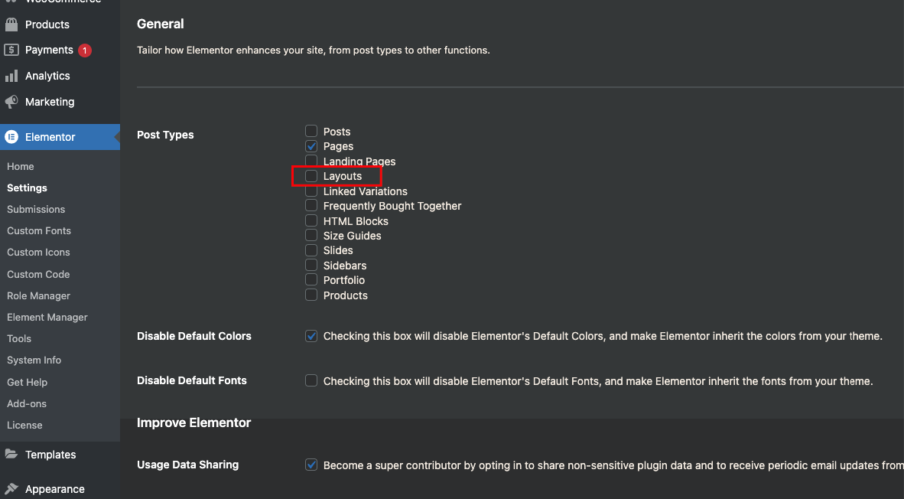Viewport: 904px width, 499px height.
Task: Click the Disable Default Fonts description text
Action: coord(598,380)
